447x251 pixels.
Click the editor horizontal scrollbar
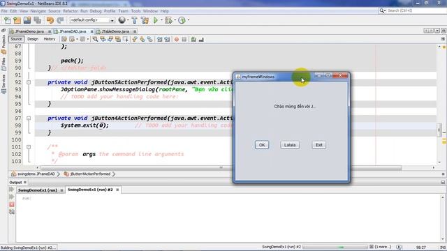[x=221, y=168]
